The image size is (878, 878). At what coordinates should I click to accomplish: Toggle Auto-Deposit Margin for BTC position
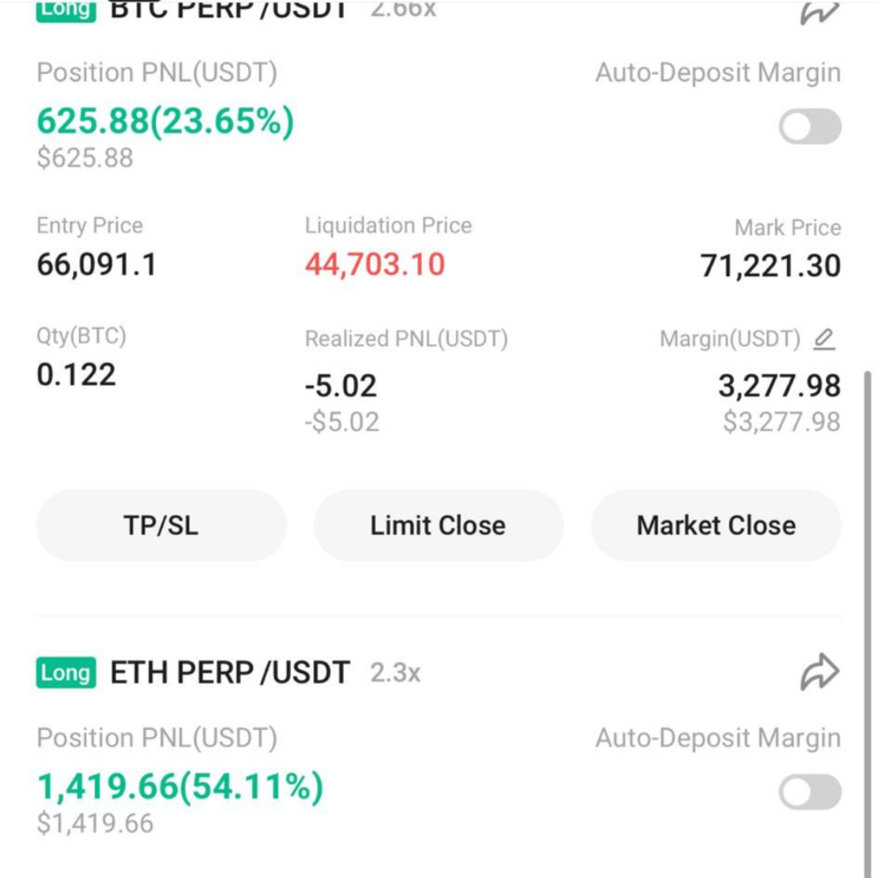coord(810,127)
